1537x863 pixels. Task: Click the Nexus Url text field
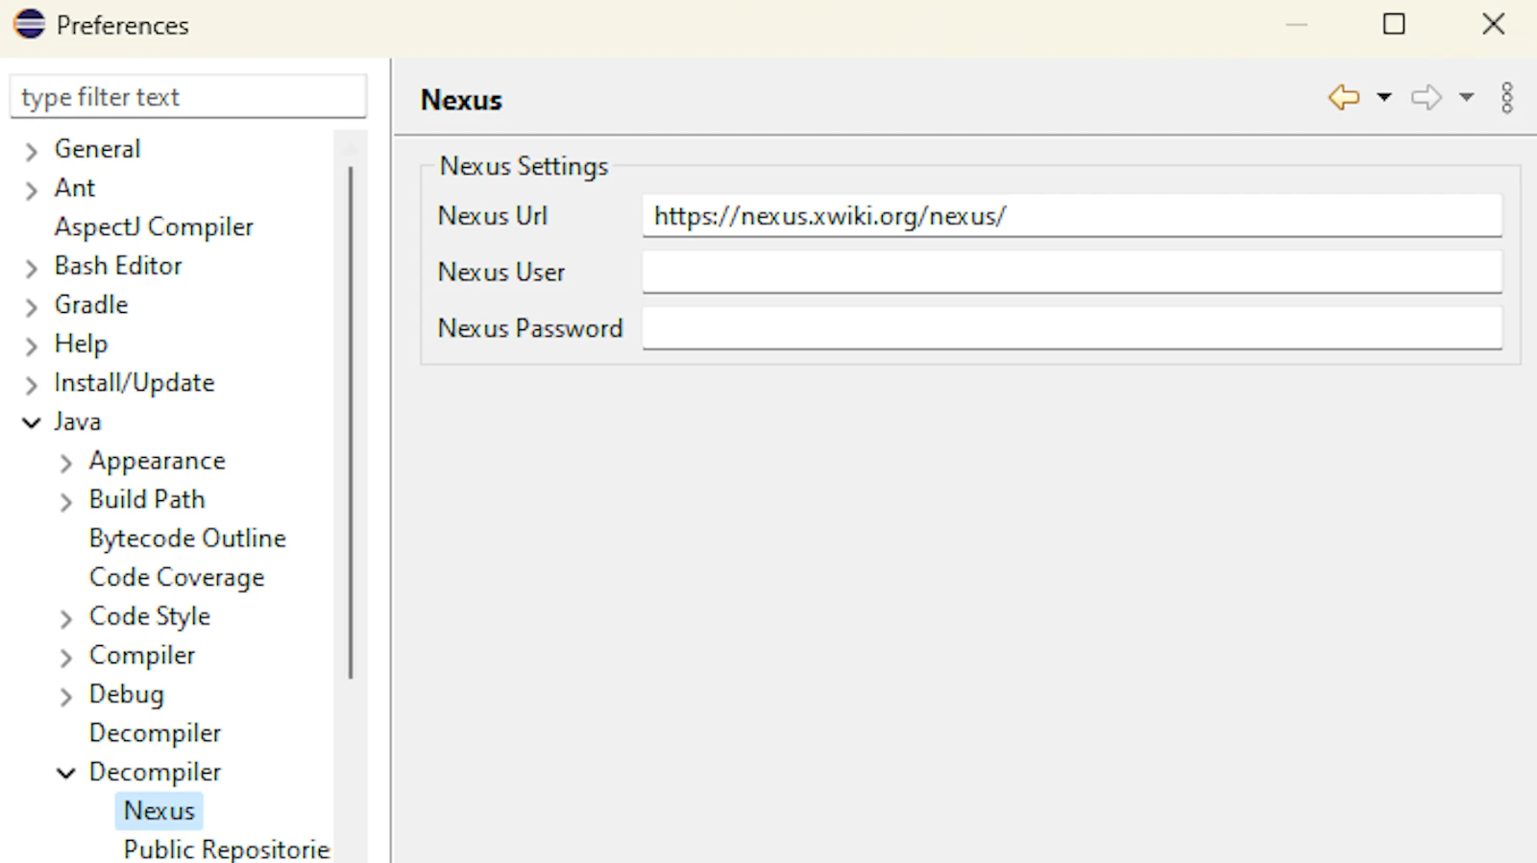(x=1072, y=216)
